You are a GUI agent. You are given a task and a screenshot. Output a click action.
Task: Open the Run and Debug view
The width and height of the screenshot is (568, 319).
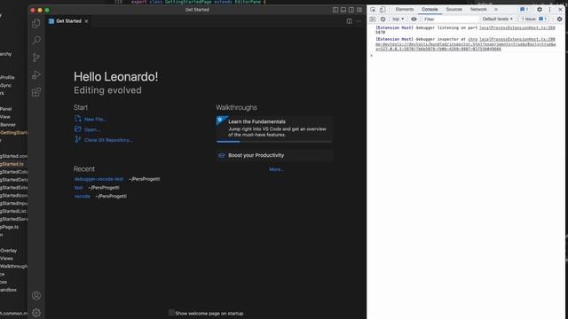pyautogui.click(x=36, y=74)
